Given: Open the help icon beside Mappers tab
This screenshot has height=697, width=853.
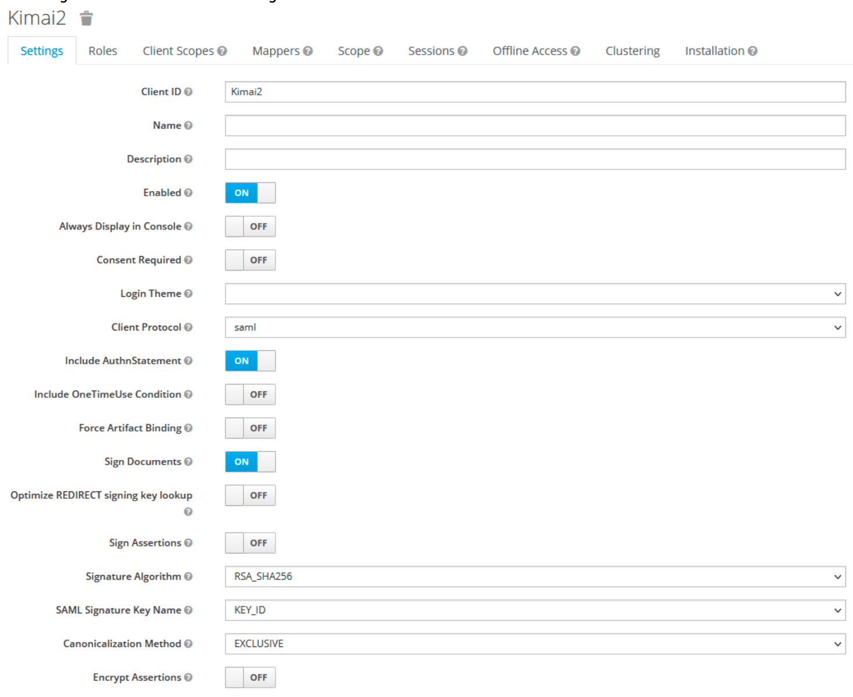Looking at the screenshot, I should click(x=308, y=51).
